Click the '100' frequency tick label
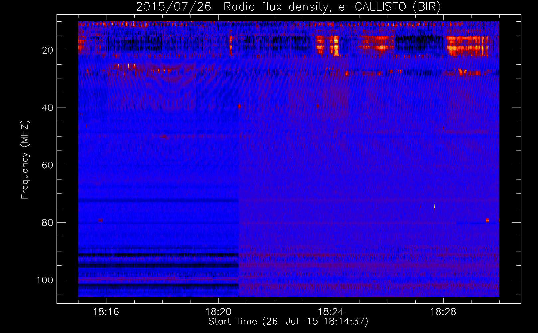Screen dimensions: 538x333 tap(45, 280)
